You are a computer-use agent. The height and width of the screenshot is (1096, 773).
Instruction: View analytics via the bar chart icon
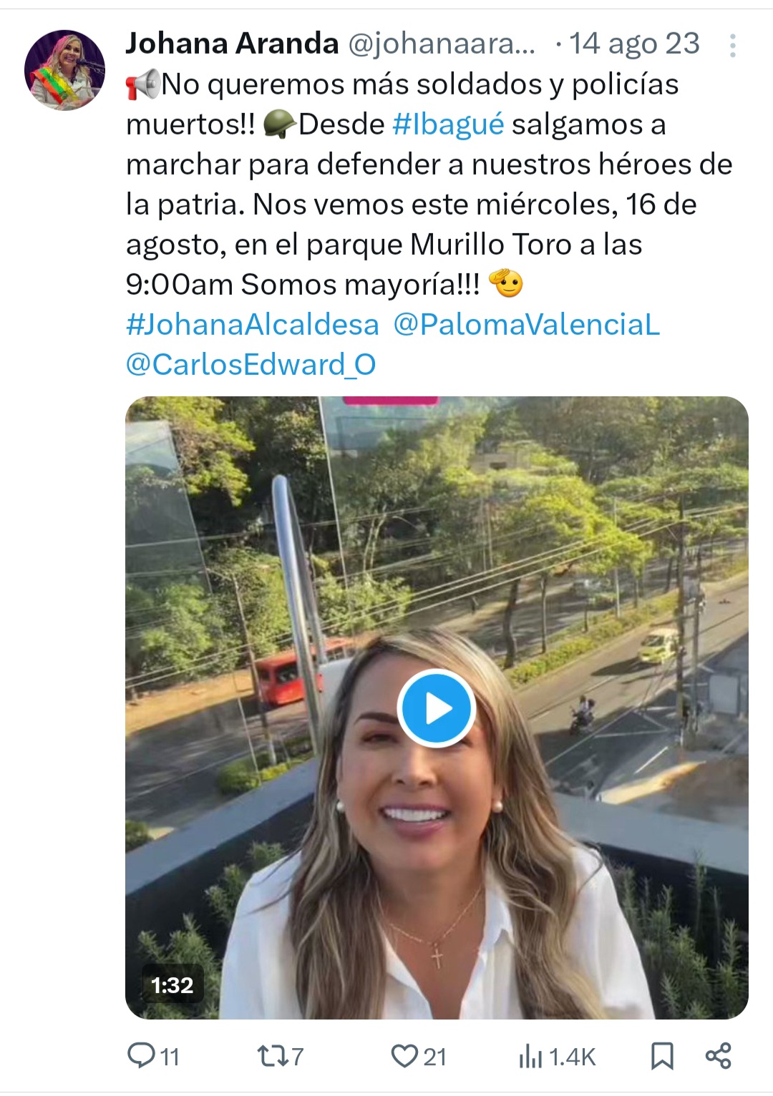point(530,1056)
